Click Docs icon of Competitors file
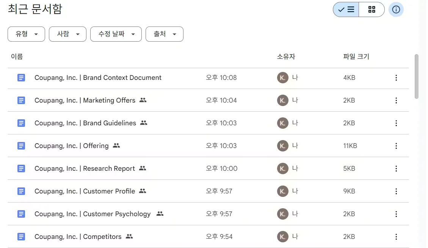Screen dimensions: 428x248 [21, 237]
